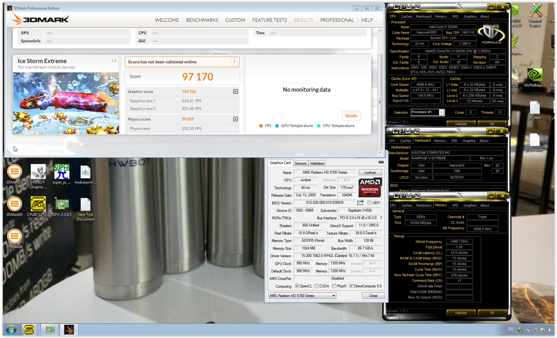Toggle the UEFI checkbox in GPU-Z
This screenshot has width=557, height=338.
click(369, 203)
